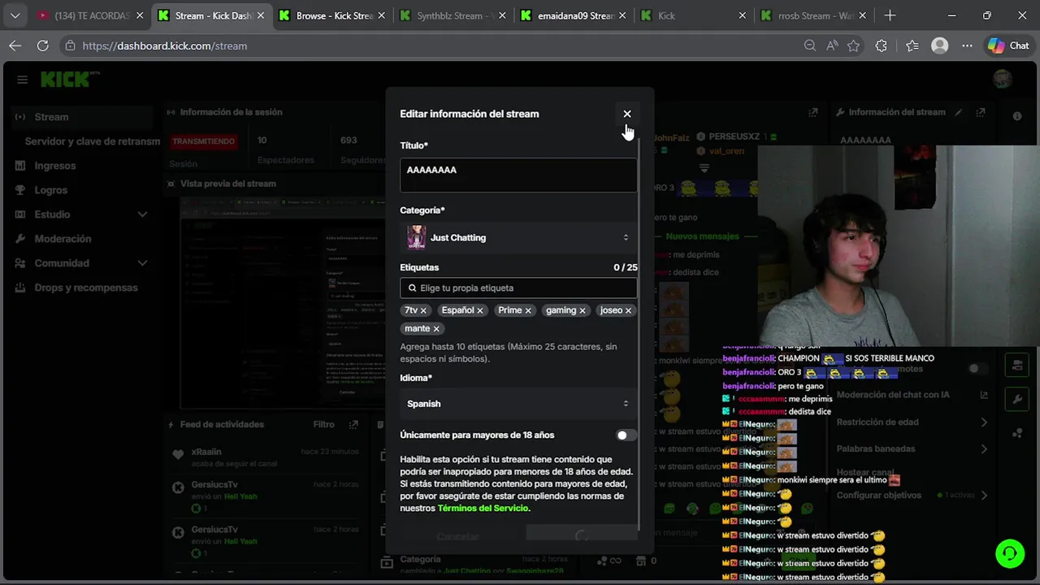Click Nuevos mensajes divider in chat
The width and height of the screenshot is (1040, 585).
[x=702, y=236]
